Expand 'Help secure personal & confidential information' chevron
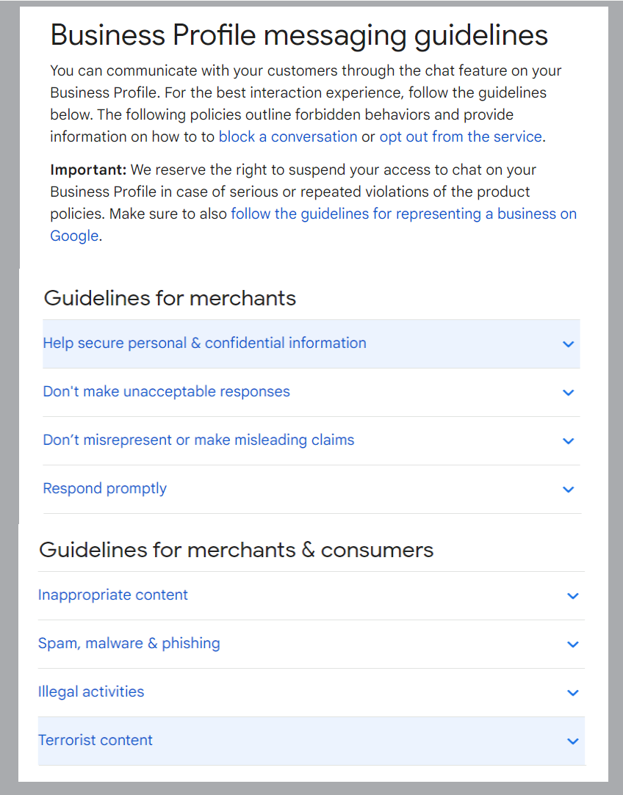Screen dimensions: 623x795 (x=568, y=344)
